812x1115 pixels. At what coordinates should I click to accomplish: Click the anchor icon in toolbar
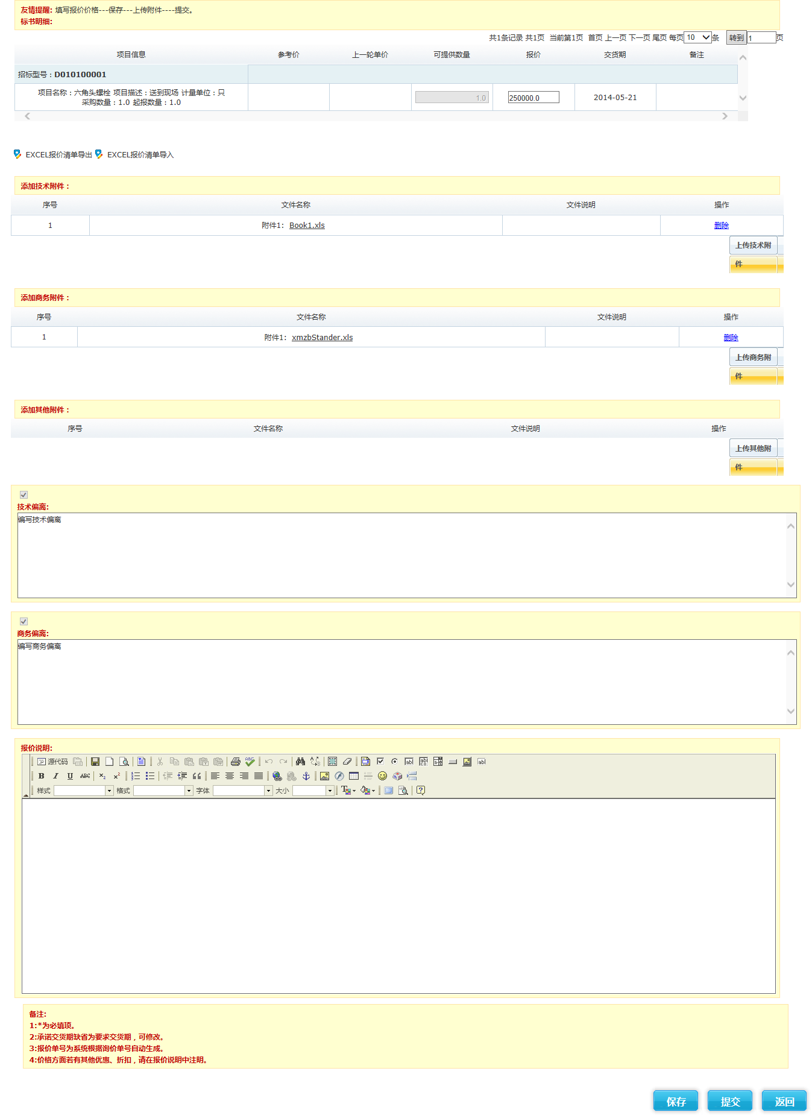(306, 776)
